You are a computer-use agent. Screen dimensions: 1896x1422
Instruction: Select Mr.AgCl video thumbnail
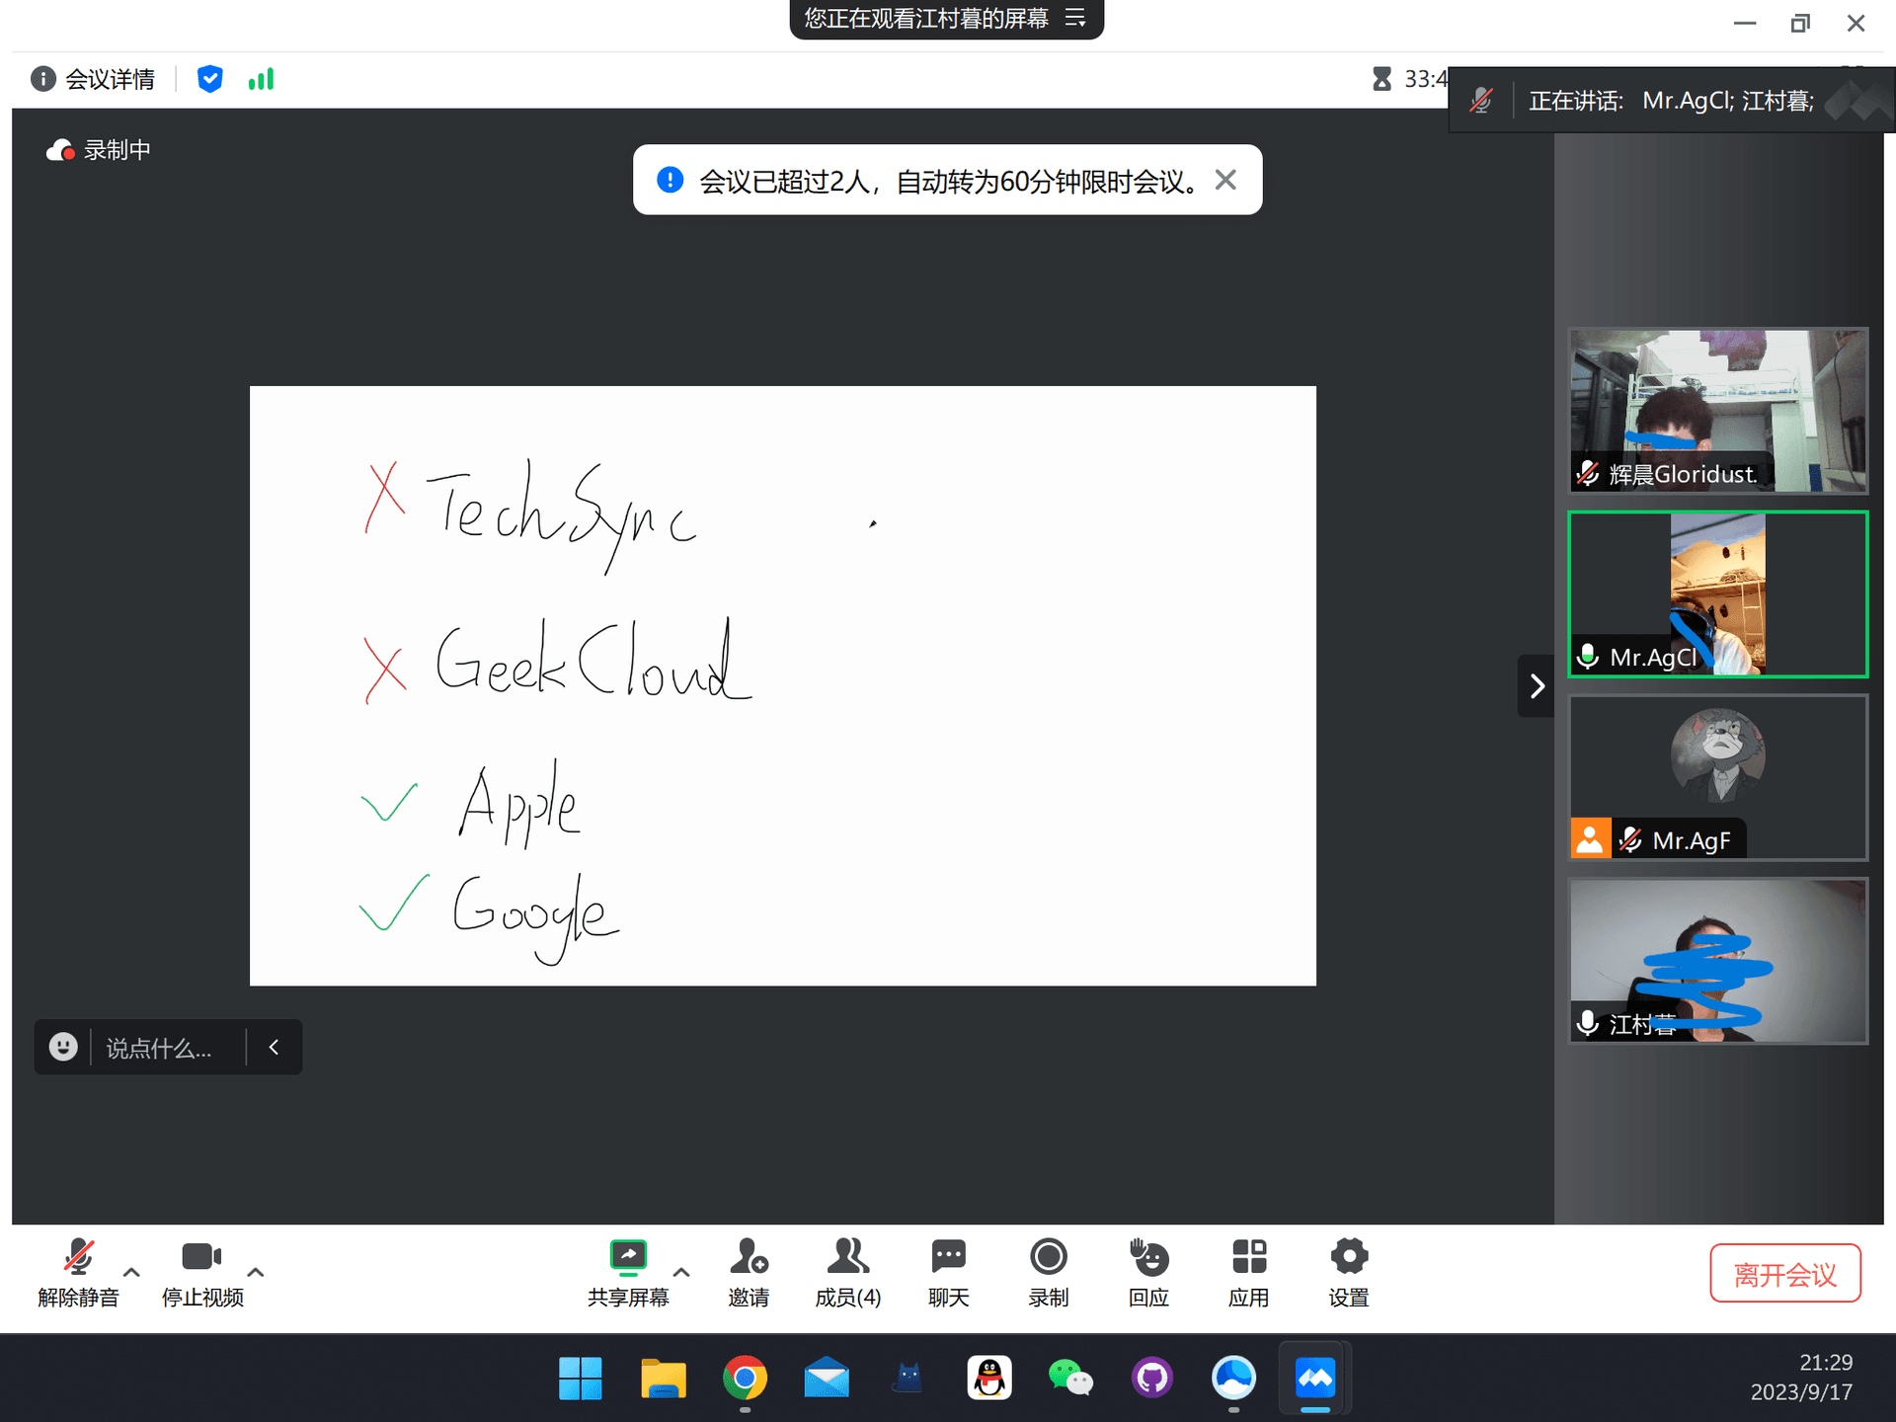point(1718,593)
